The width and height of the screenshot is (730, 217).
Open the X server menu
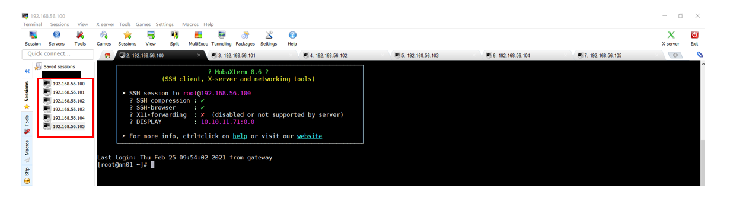tap(105, 24)
